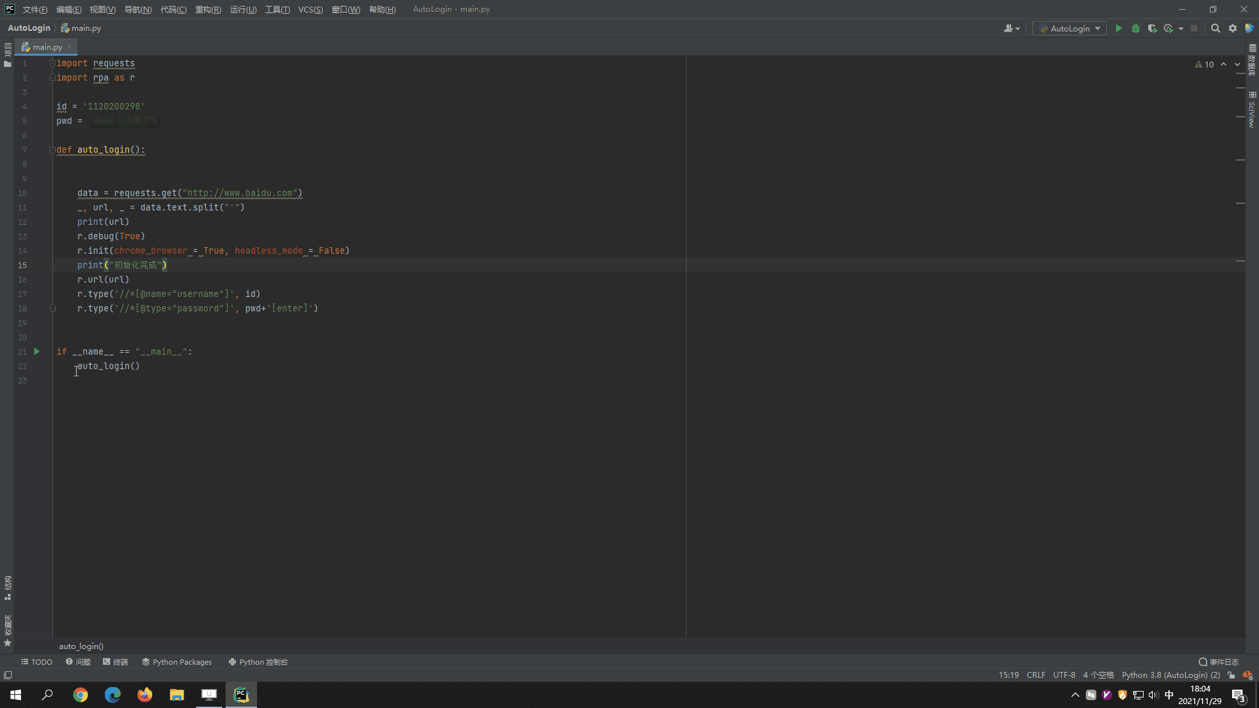This screenshot has width=1259, height=708.
Task: Run with coverage shield icon
Action: pyautogui.click(x=1152, y=28)
